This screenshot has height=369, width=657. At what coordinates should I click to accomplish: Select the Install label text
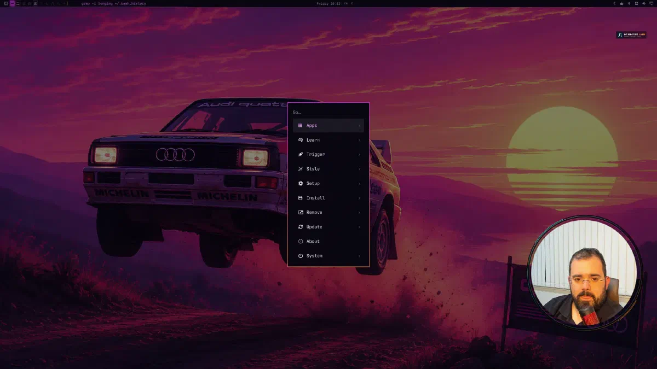pyautogui.click(x=315, y=198)
